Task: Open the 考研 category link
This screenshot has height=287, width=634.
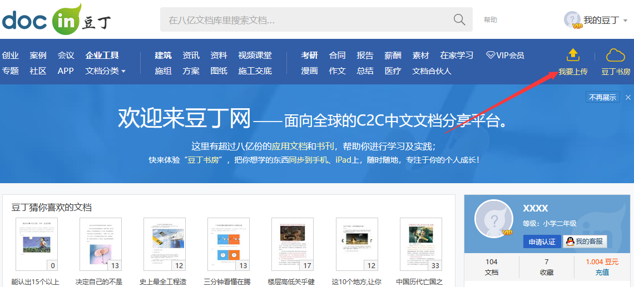Action: point(310,56)
